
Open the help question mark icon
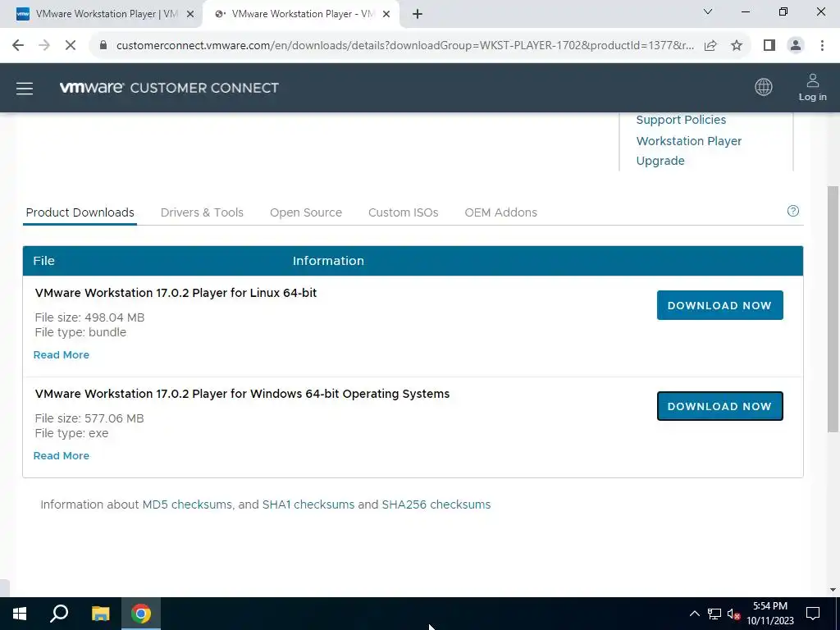(x=793, y=211)
